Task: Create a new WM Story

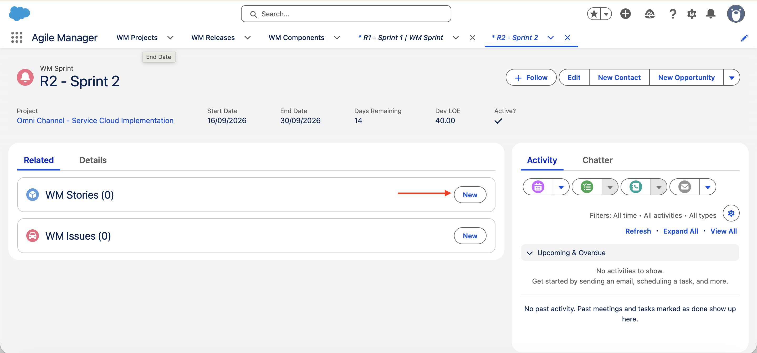Action: (x=470, y=195)
